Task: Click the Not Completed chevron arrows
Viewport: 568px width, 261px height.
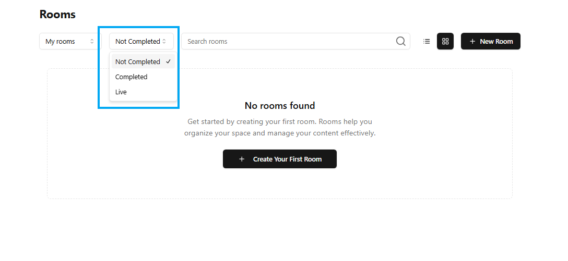Action: tap(164, 41)
